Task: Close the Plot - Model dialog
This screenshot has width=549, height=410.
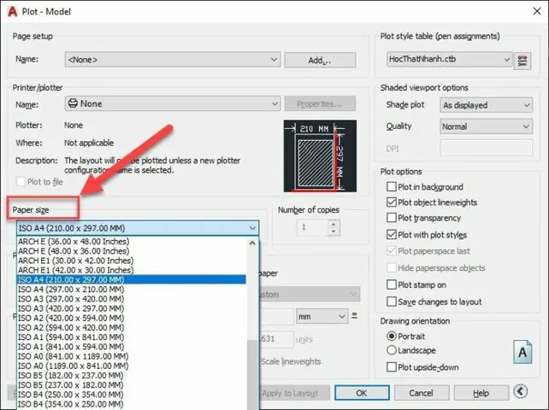Action: pyautogui.click(x=537, y=11)
